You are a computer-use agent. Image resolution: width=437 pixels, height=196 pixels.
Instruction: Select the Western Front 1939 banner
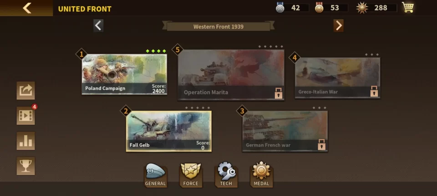pyautogui.click(x=218, y=26)
